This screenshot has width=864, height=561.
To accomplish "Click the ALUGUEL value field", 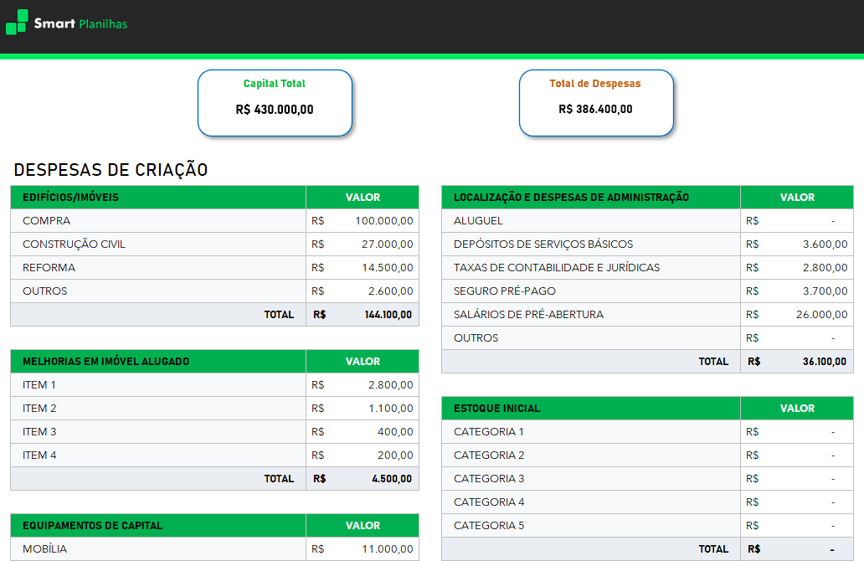I will point(796,220).
